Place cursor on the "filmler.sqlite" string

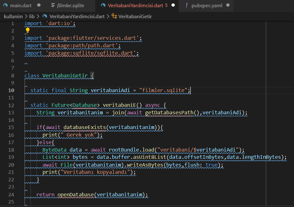click(x=163, y=91)
